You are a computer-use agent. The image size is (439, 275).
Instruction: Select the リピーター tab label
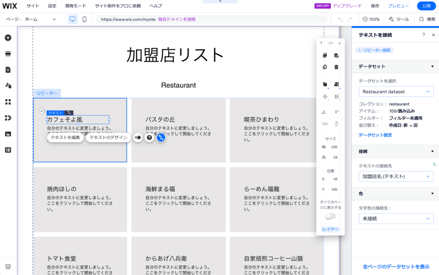point(46,93)
